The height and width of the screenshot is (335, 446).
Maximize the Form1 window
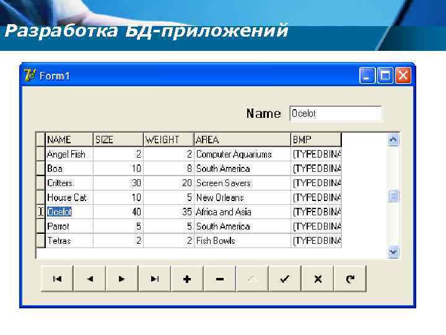coord(385,76)
